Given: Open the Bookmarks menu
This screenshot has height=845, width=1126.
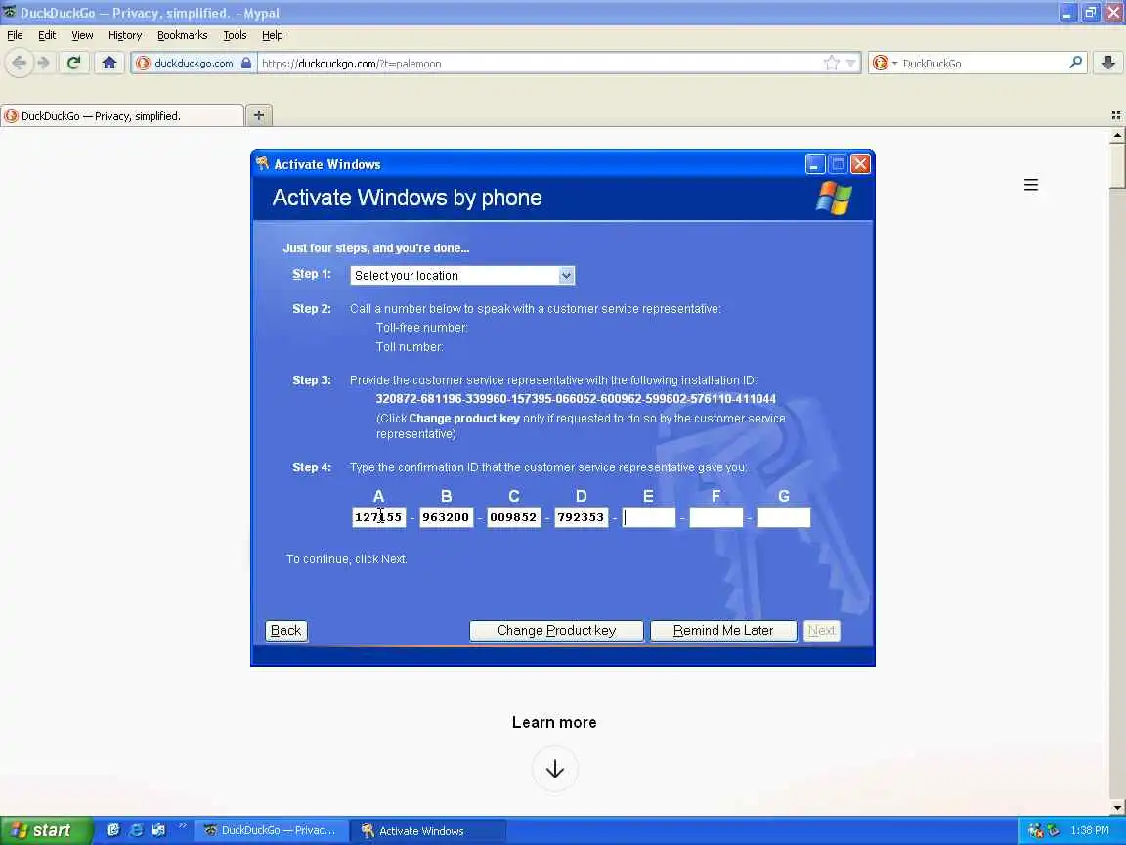Looking at the screenshot, I should coord(183,35).
